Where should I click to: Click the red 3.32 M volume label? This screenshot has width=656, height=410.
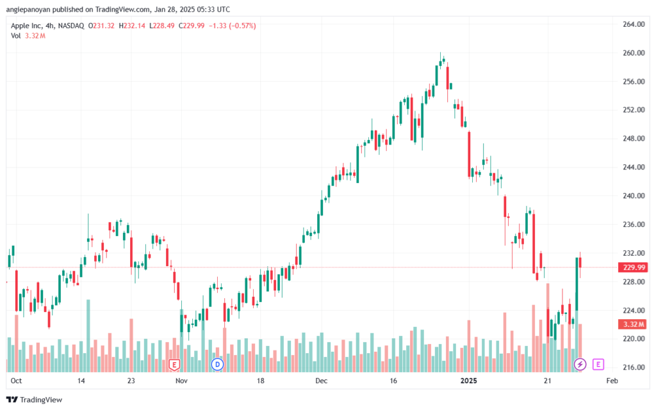pos(634,324)
